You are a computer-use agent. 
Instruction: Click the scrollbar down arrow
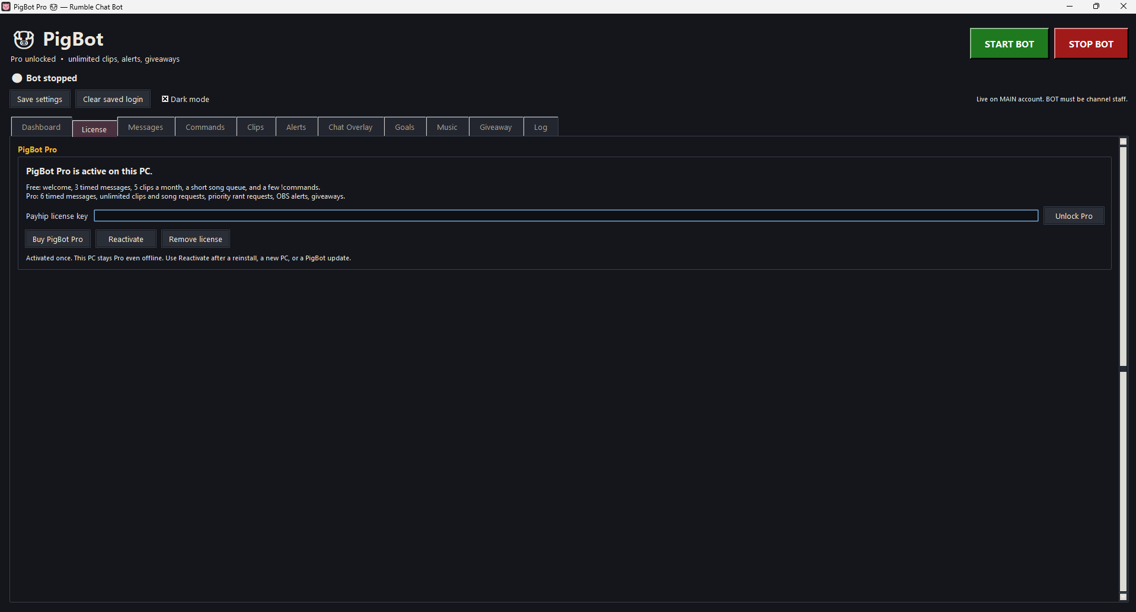pyautogui.click(x=1123, y=597)
